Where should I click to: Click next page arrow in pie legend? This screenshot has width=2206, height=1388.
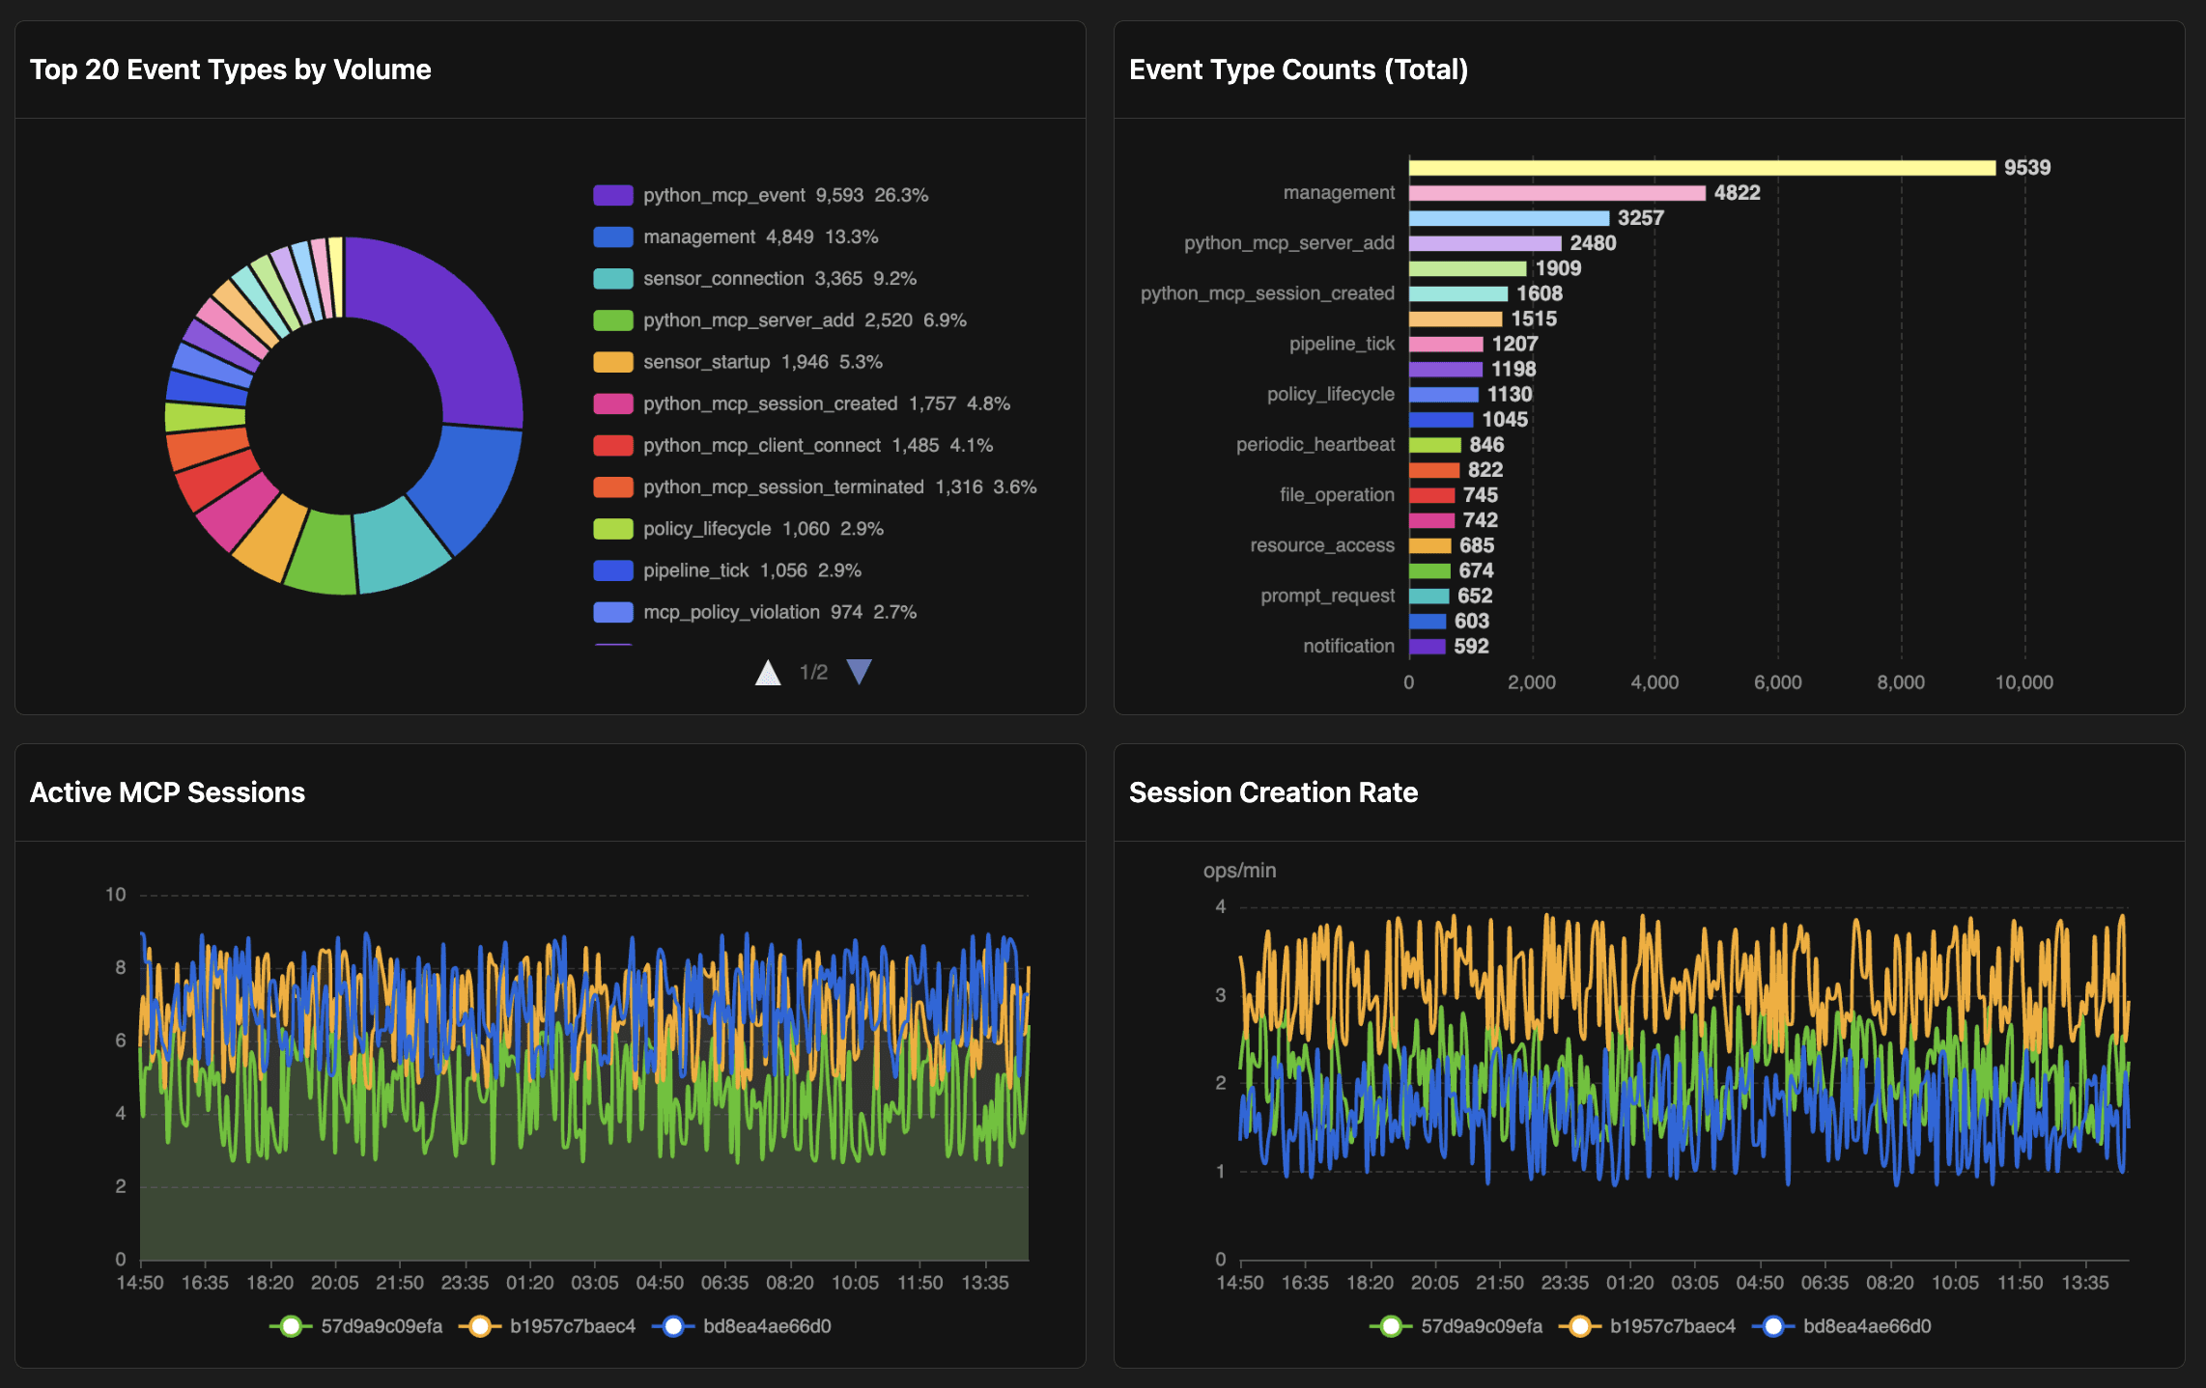tap(859, 671)
